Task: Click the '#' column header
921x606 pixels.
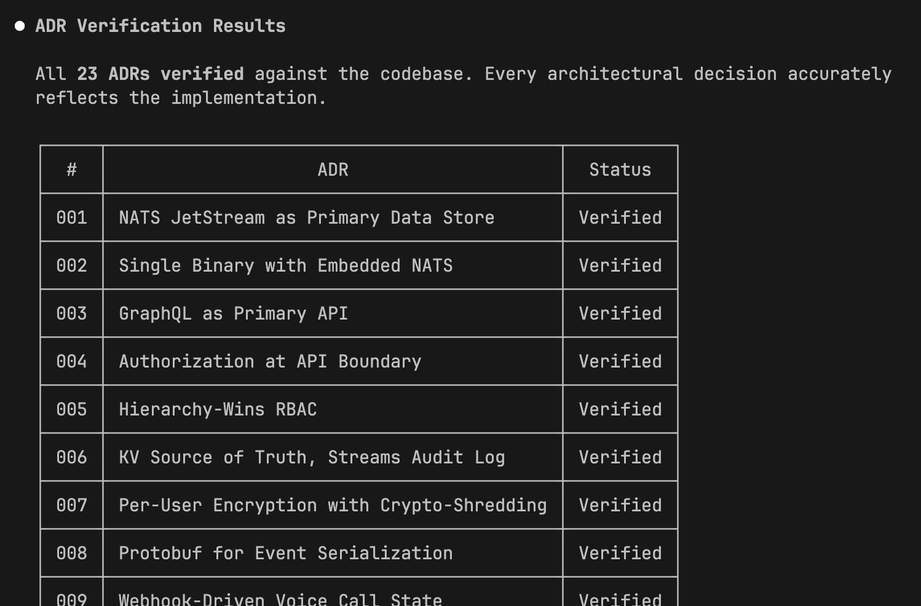Action: pos(71,170)
